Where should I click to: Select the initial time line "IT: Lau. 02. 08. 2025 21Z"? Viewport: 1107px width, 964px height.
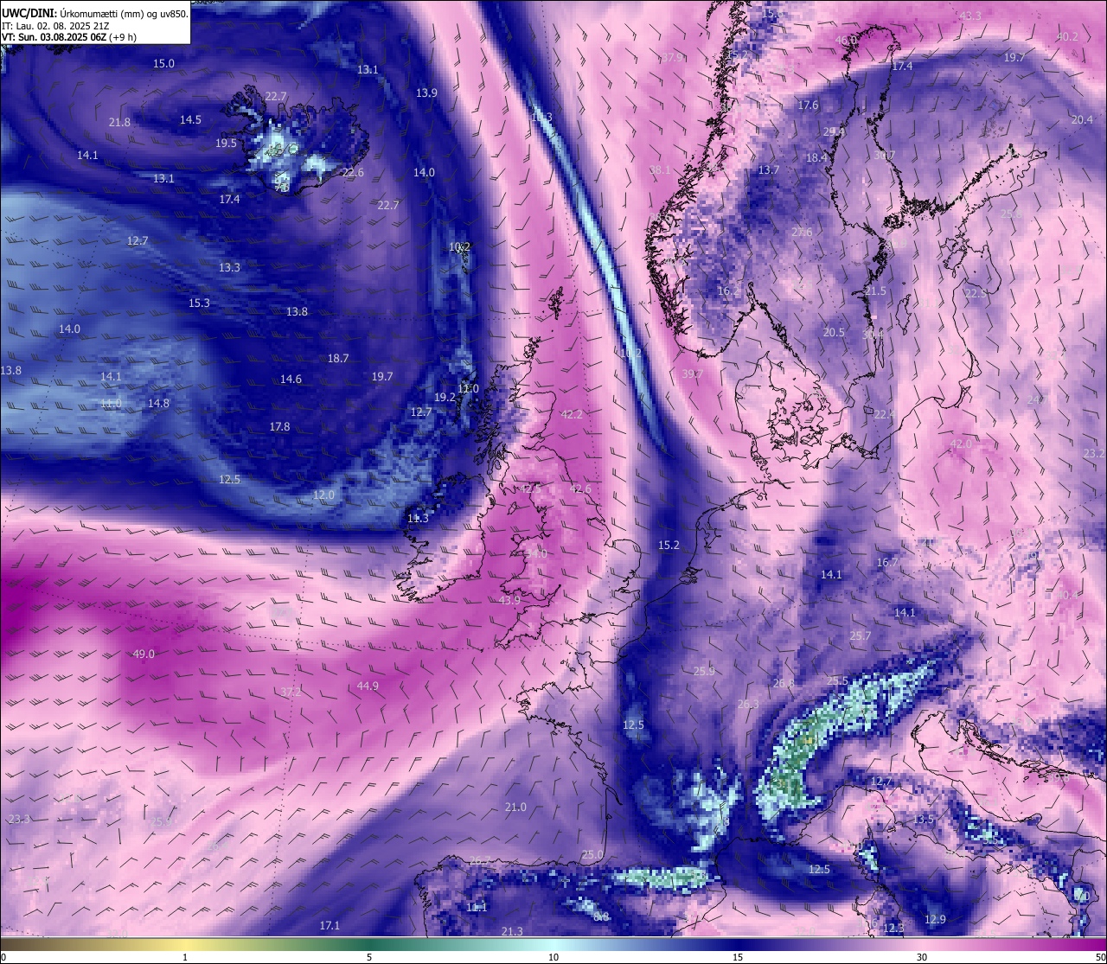[55, 25]
